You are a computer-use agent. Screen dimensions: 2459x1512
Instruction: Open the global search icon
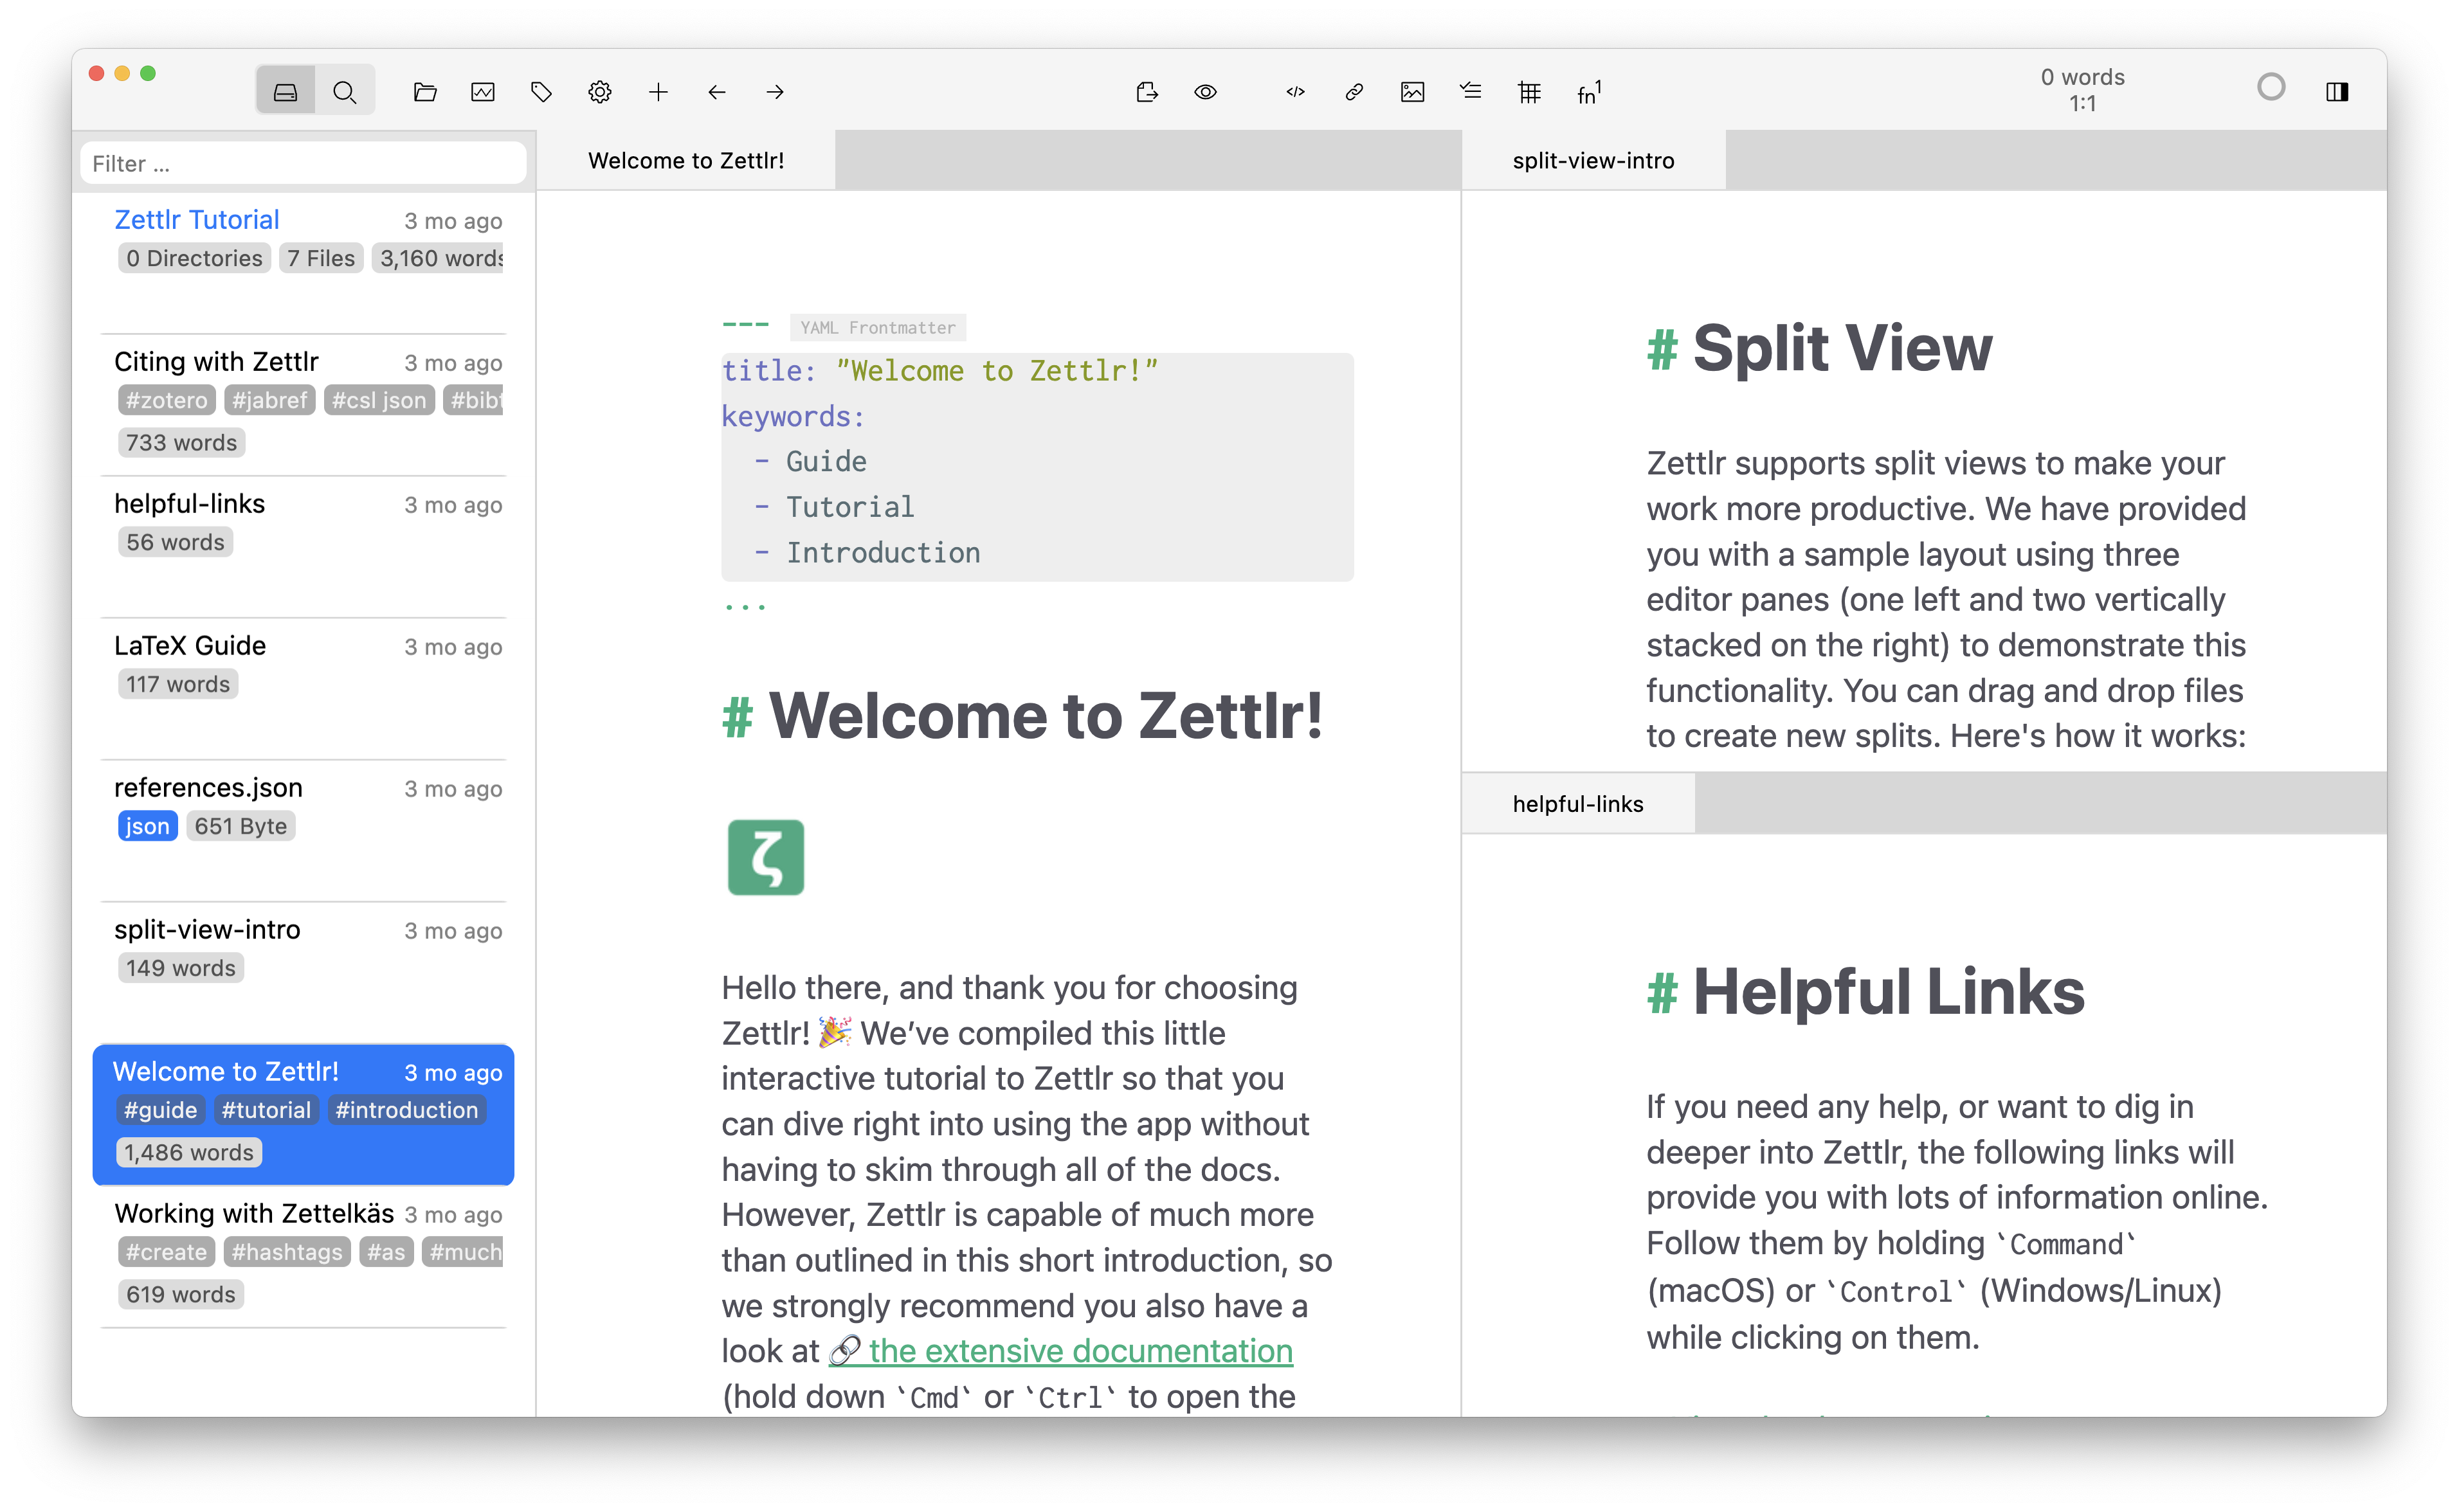click(x=345, y=92)
